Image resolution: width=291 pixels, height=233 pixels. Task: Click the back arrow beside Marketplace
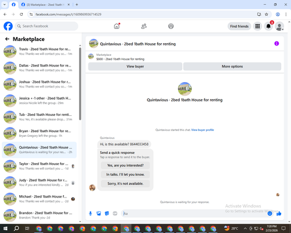pos(7,39)
